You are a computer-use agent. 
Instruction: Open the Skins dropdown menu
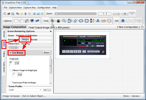click(126, 96)
